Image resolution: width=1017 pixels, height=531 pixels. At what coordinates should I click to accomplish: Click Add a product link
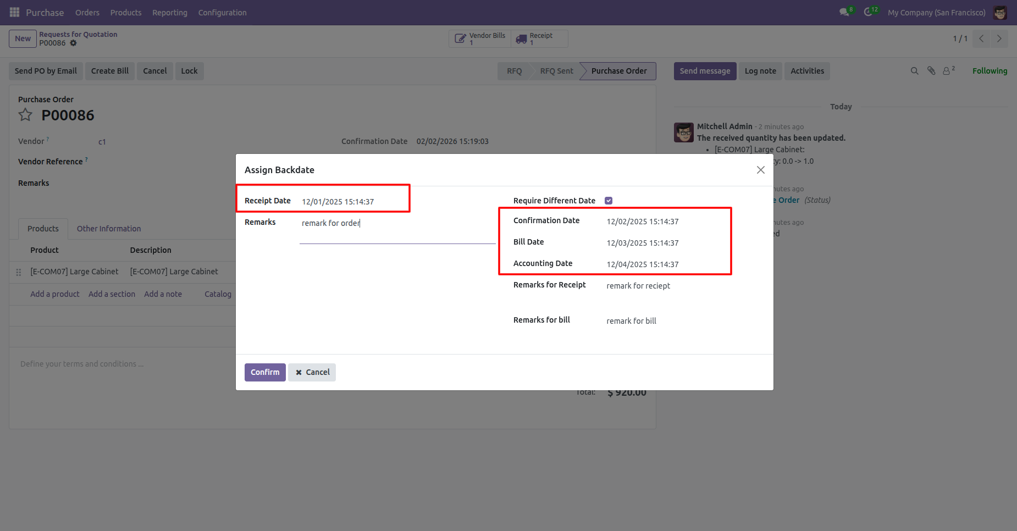pos(55,294)
